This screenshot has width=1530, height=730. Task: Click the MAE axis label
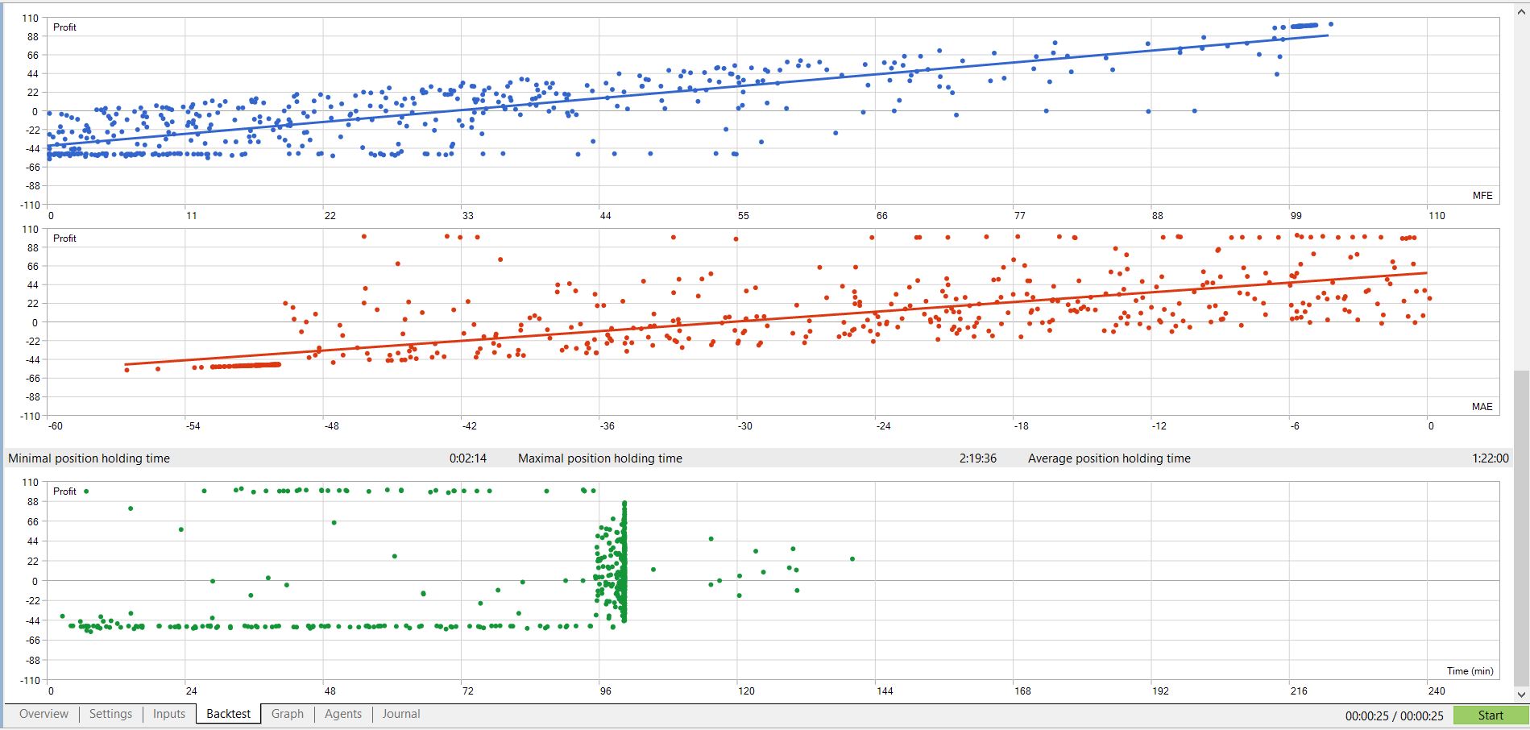[x=1482, y=407]
